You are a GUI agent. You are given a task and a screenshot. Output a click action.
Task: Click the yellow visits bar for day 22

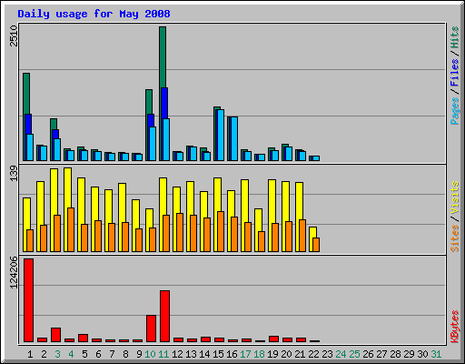point(312,232)
